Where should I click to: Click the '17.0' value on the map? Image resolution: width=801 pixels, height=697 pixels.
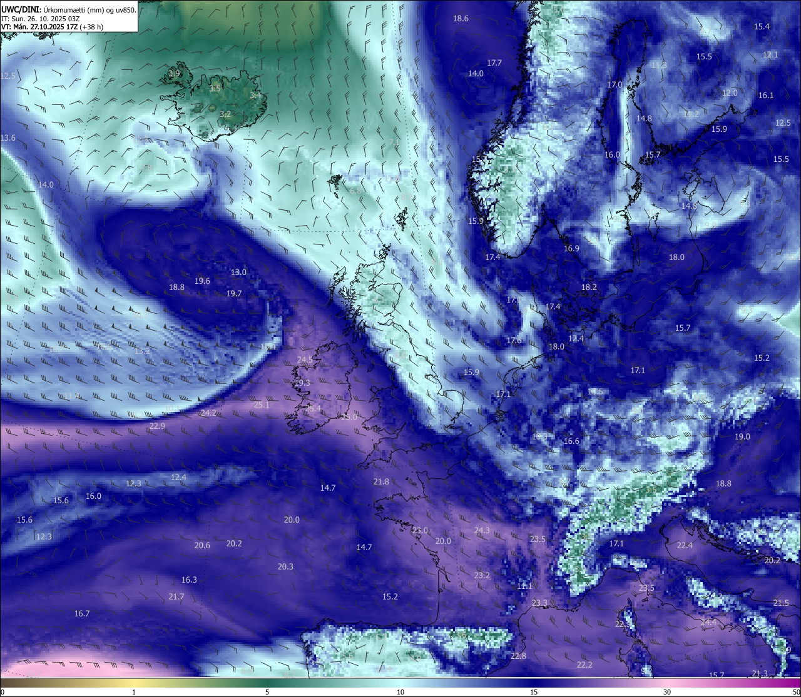pyautogui.click(x=615, y=85)
